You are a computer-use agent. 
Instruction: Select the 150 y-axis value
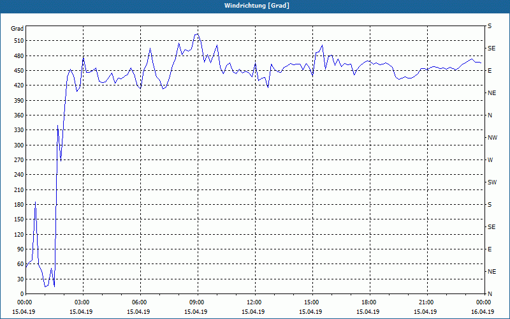19,219
